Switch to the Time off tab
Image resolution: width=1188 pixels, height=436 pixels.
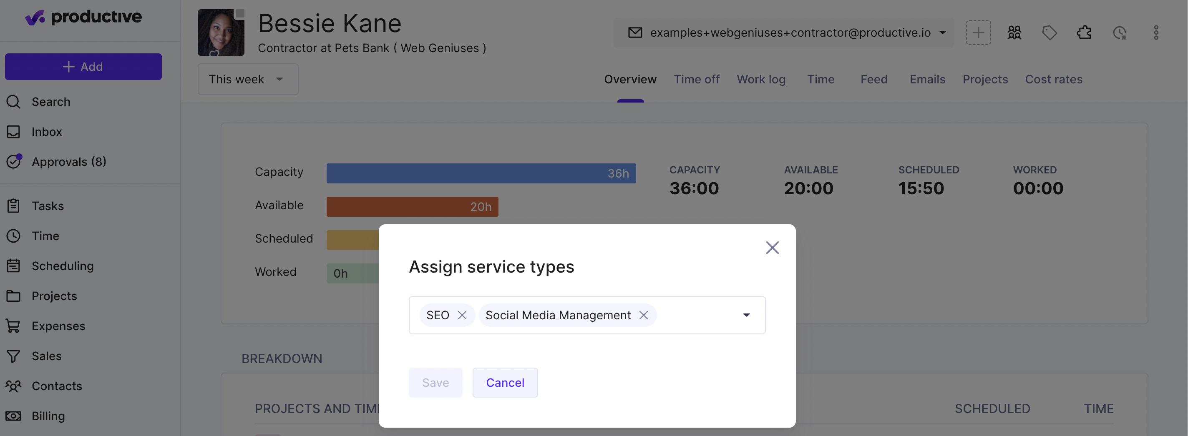(696, 79)
